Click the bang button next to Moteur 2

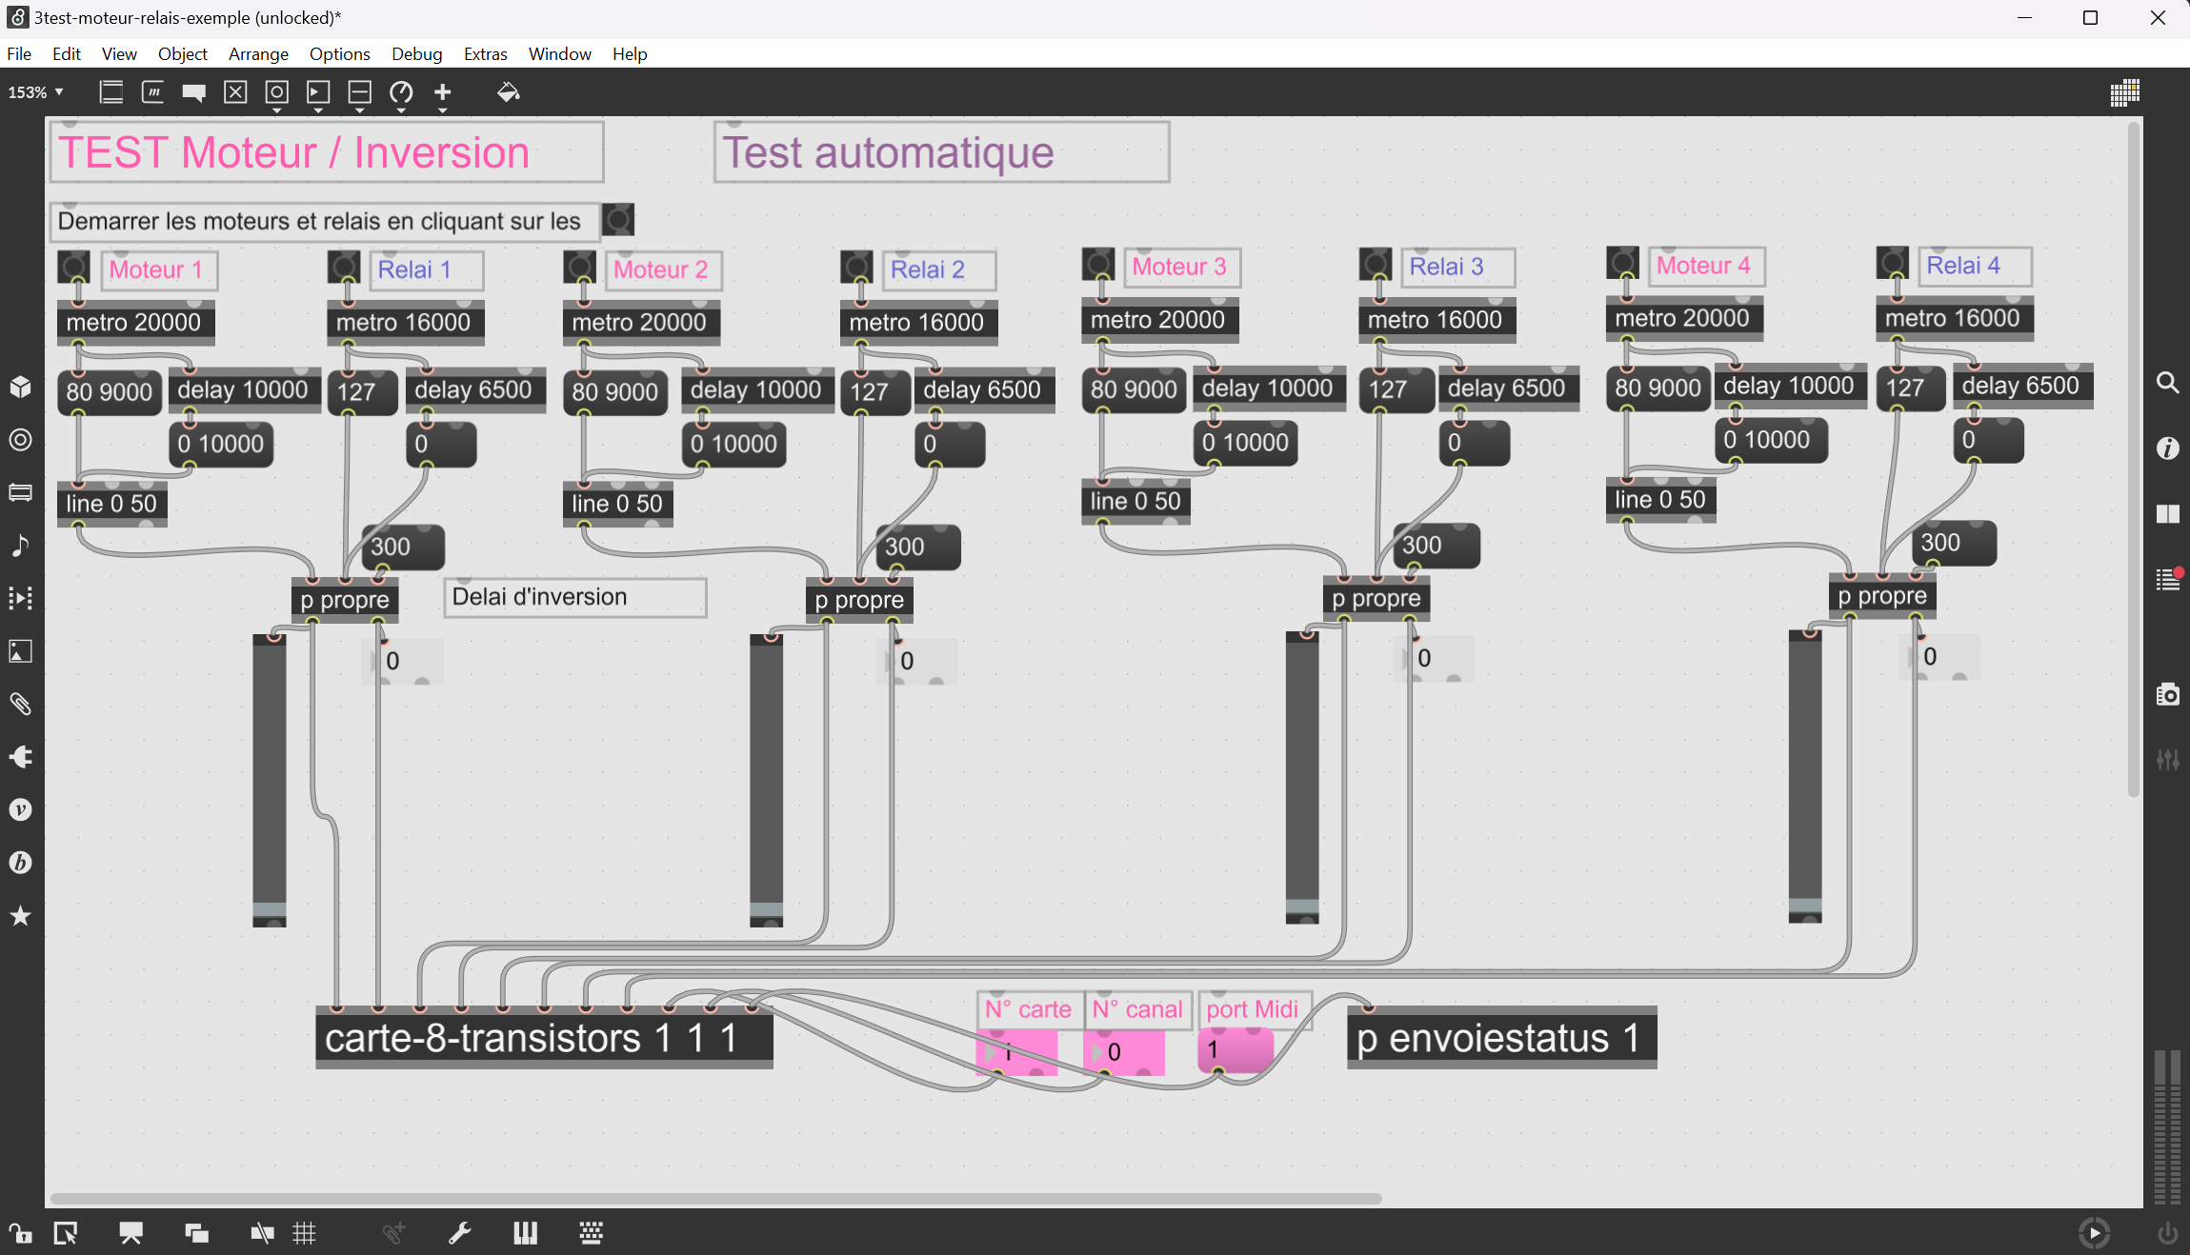point(579,267)
